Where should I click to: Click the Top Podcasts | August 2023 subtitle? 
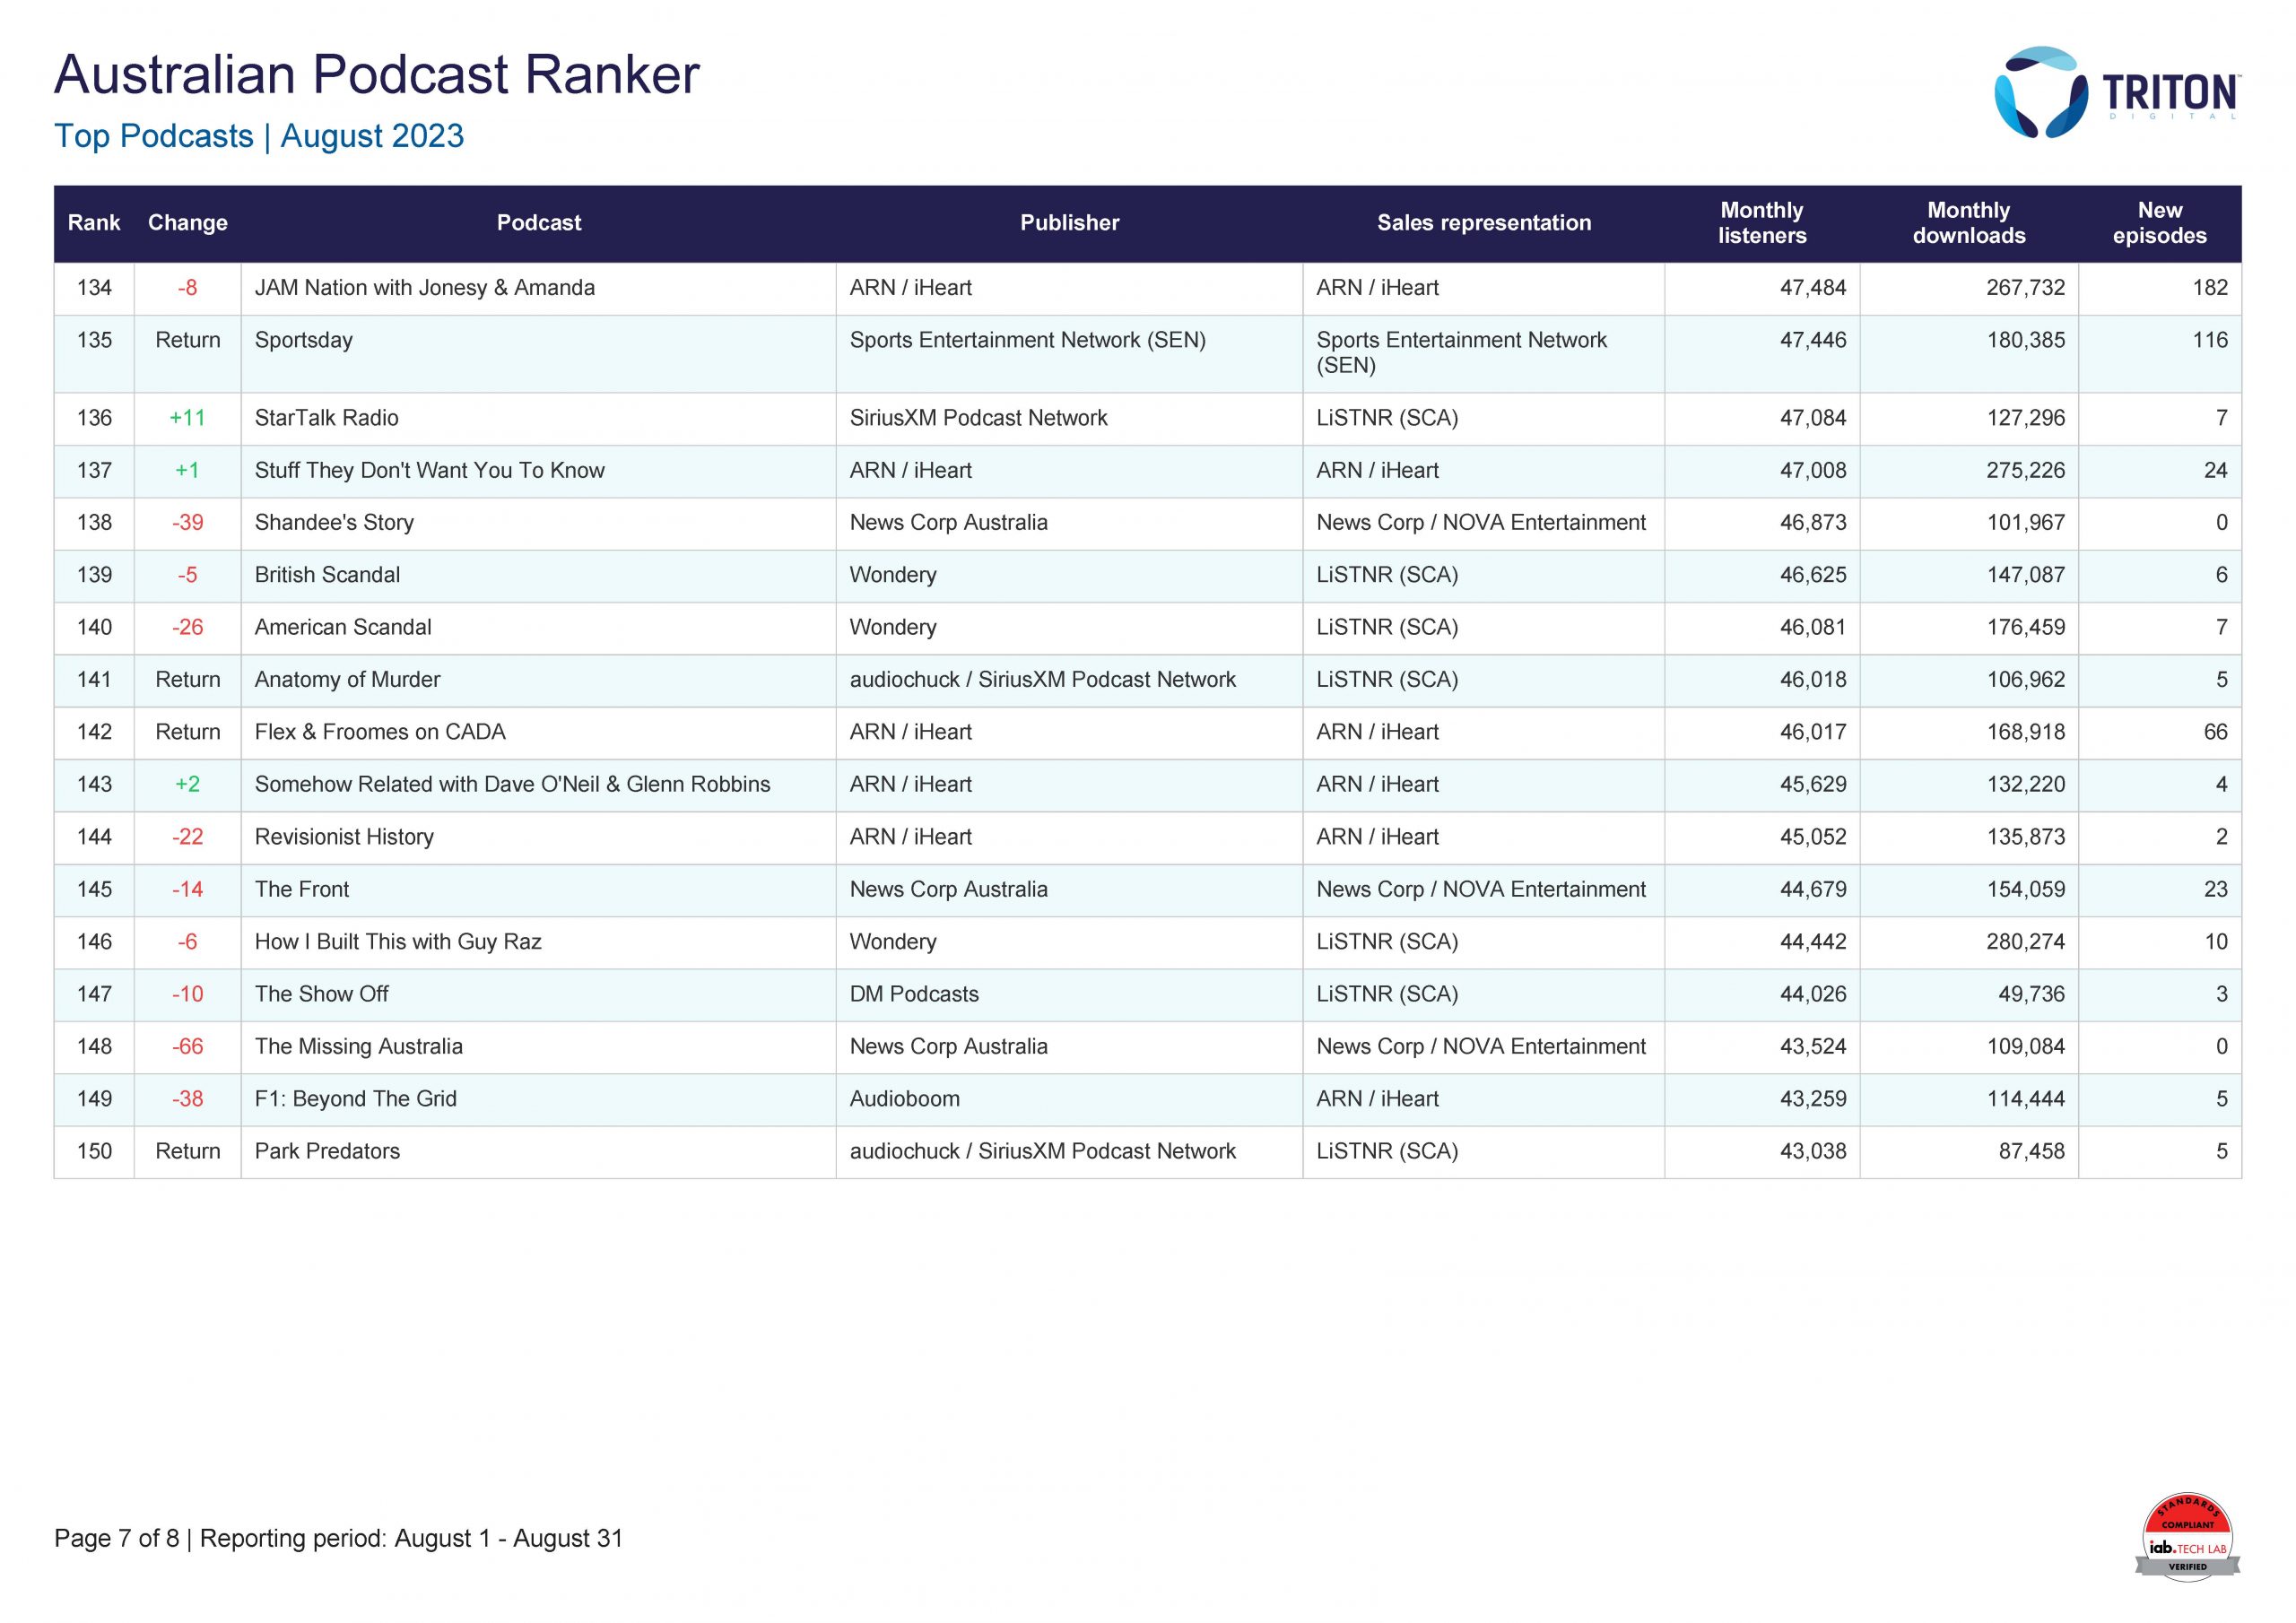click(259, 136)
